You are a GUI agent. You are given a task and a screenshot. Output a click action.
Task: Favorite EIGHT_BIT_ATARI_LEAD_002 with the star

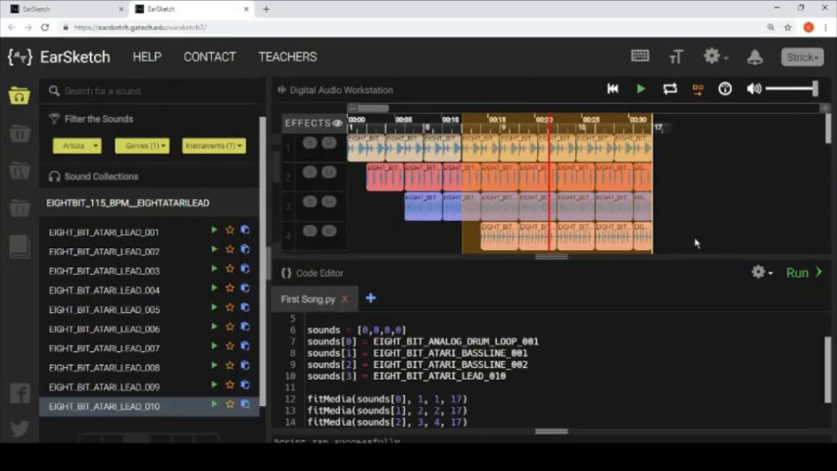(230, 250)
